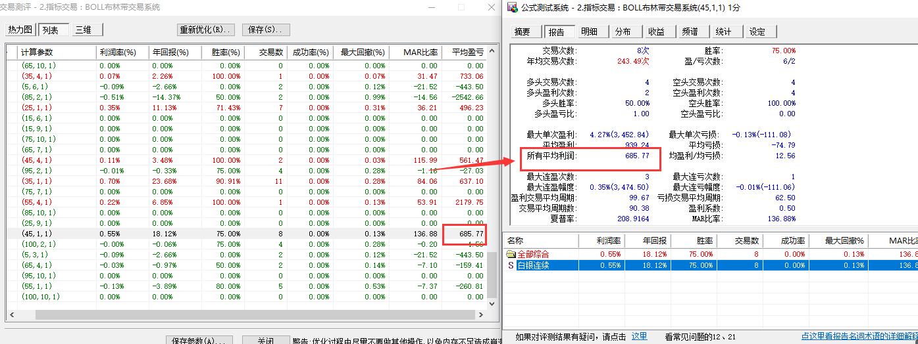Click the horizontal scrollbar left arrow
The height and width of the screenshot is (344, 918).
11,315
